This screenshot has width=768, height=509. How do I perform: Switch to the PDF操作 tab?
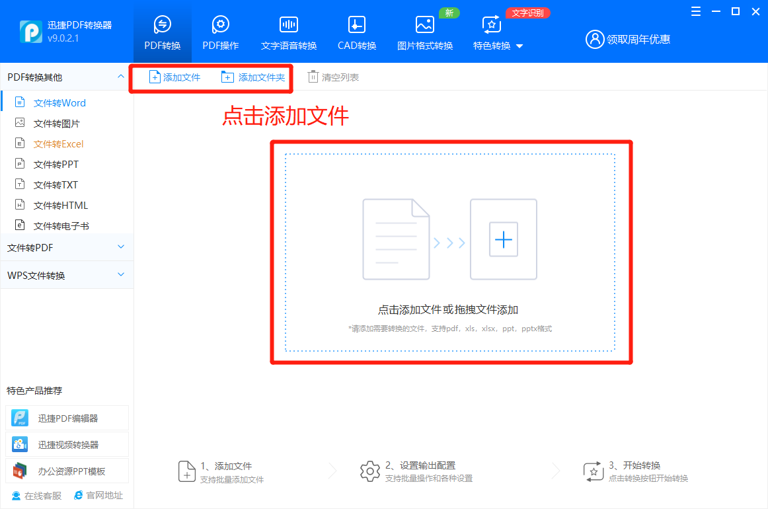220,33
